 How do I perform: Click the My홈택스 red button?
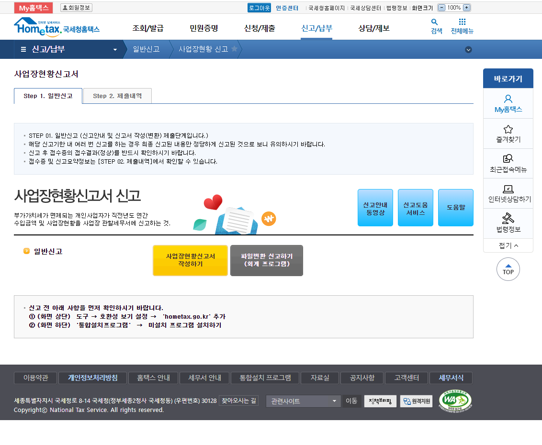point(34,8)
